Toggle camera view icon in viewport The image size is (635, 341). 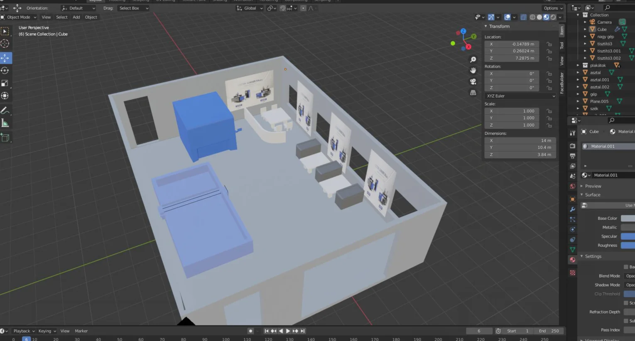point(473,82)
